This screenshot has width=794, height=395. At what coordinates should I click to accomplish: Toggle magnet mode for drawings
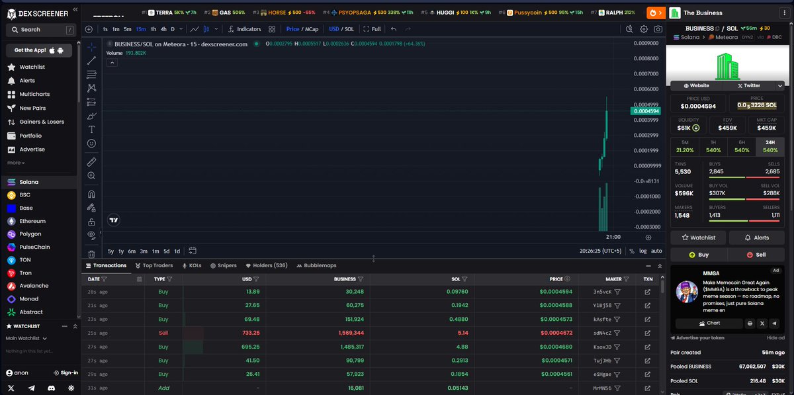coord(91,194)
